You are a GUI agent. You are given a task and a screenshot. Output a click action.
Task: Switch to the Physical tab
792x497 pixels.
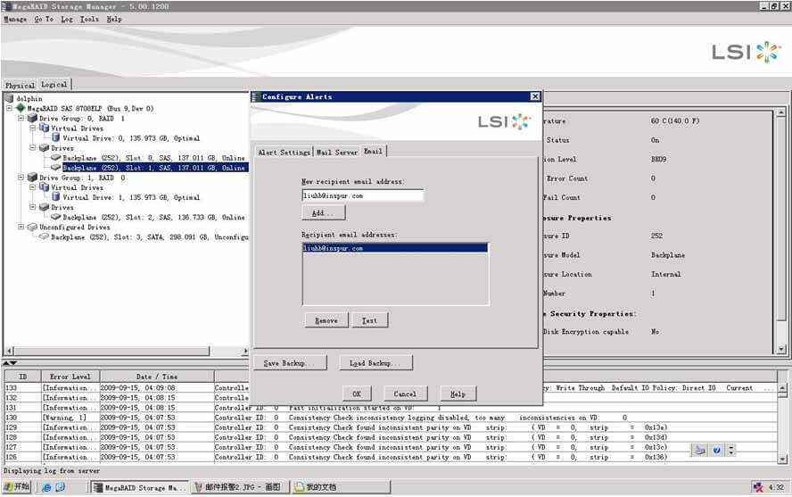[x=20, y=85]
